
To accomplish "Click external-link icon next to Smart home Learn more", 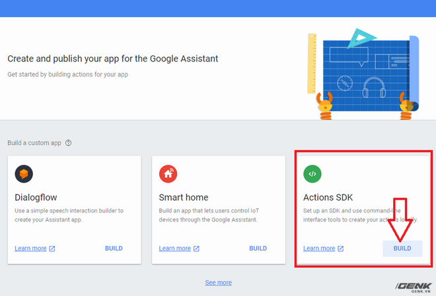I will point(196,249).
